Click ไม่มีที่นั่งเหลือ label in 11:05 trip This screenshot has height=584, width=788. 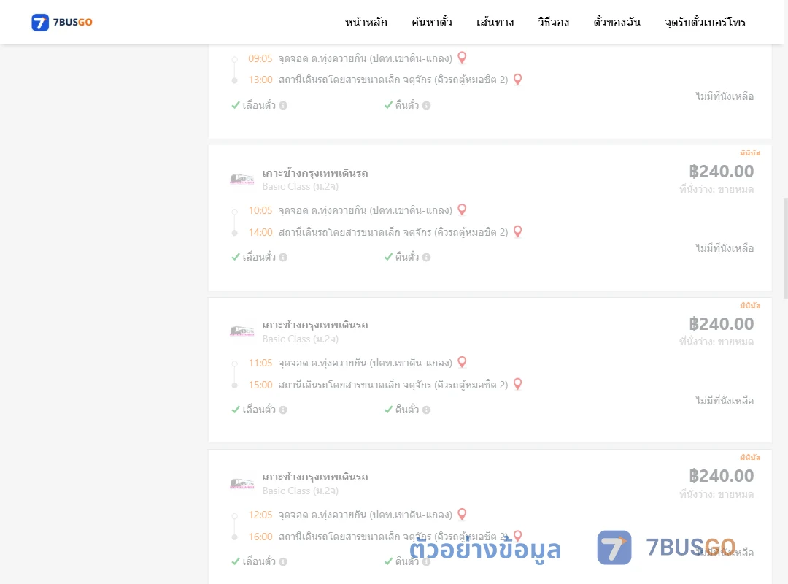(725, 400)
